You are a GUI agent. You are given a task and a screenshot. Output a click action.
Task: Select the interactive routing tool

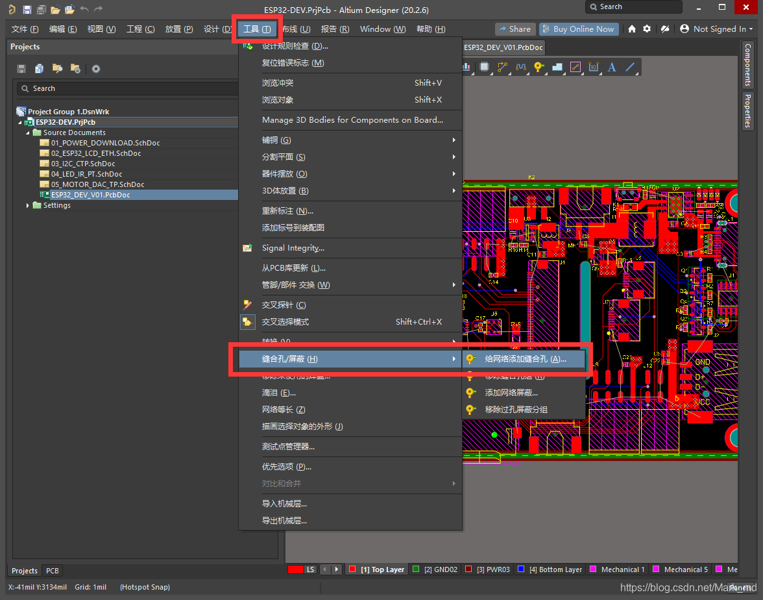[x=502, y=68]
